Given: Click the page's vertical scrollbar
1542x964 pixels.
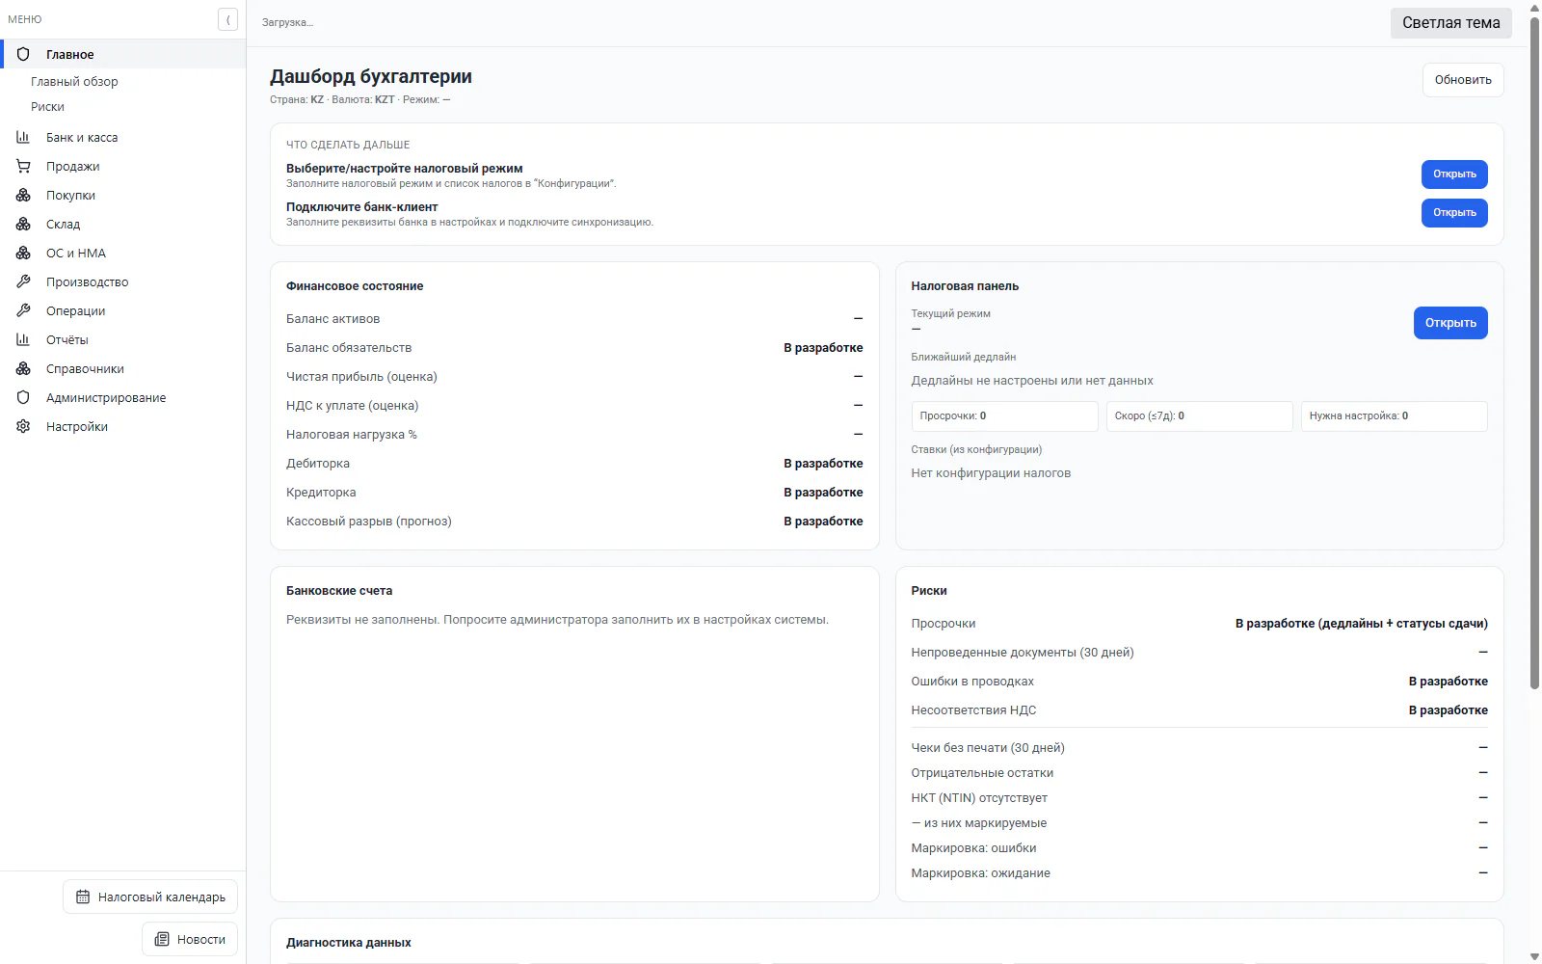Looking at the screenshot, I should 1534,352.
